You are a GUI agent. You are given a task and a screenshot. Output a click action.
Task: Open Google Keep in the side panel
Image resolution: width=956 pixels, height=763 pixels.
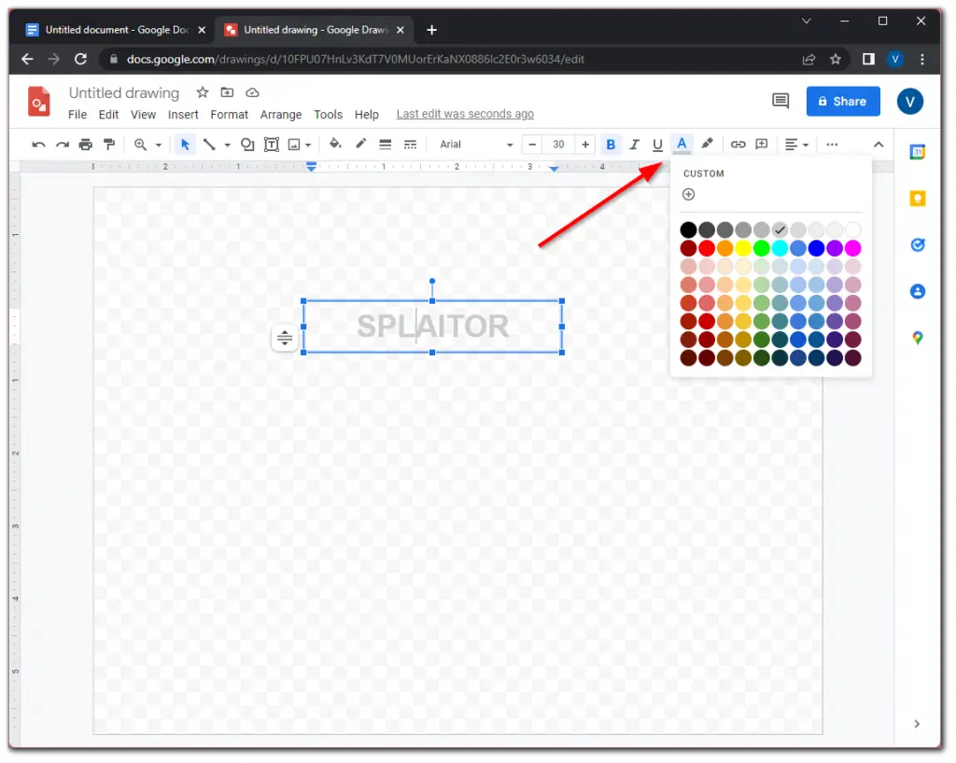[x=917, y=198]
